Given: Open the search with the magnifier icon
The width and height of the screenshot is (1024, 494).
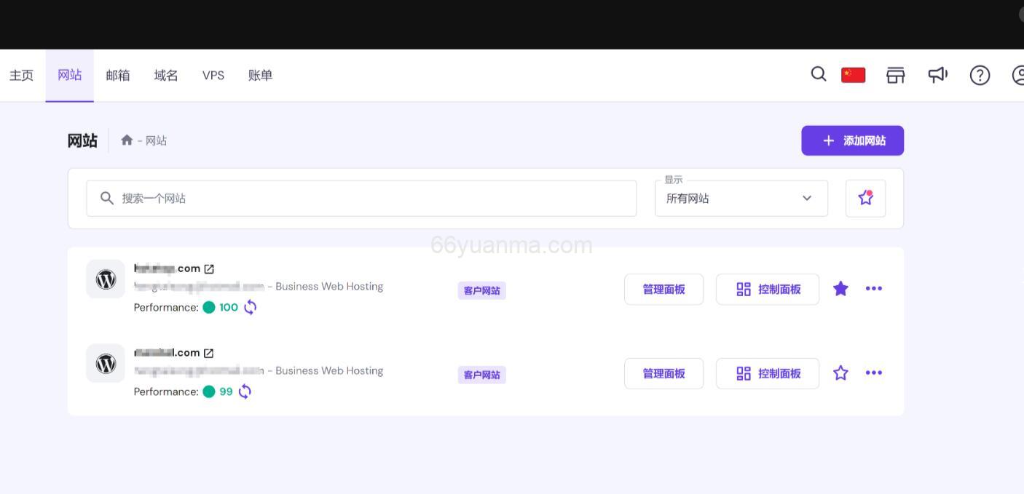Looking at the screenshot, I should (818, 74).
